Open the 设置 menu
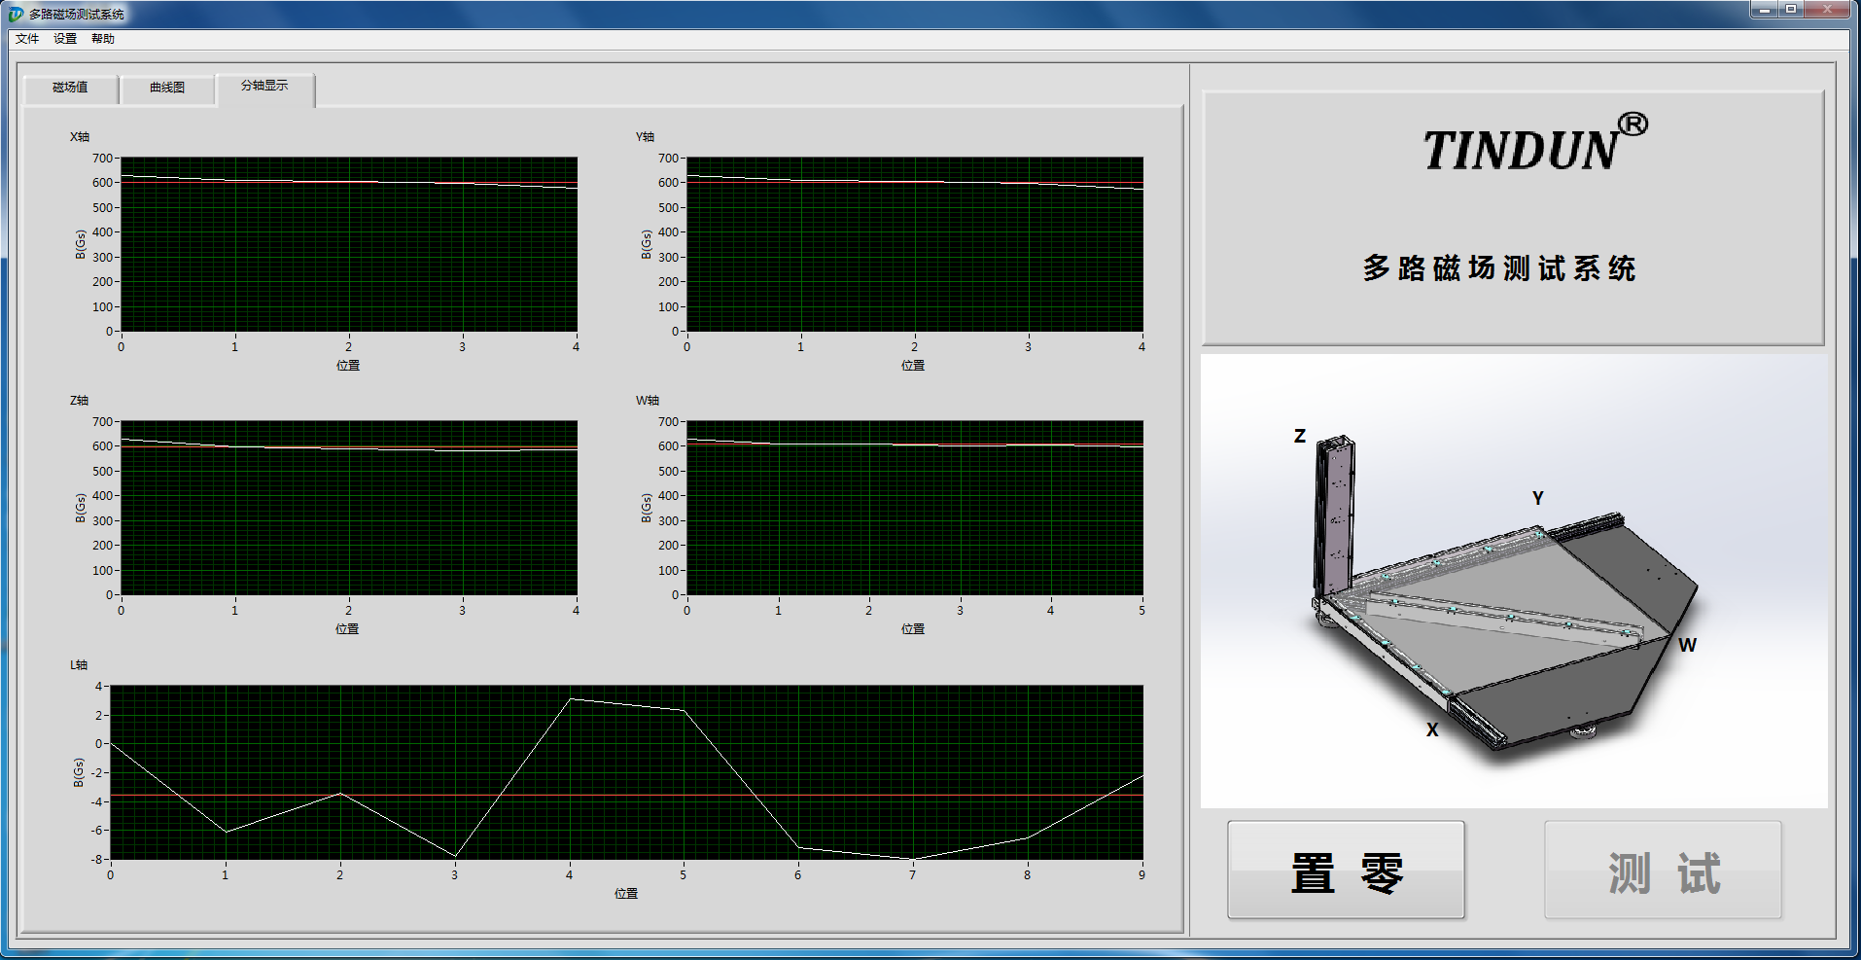 (65, 39)
